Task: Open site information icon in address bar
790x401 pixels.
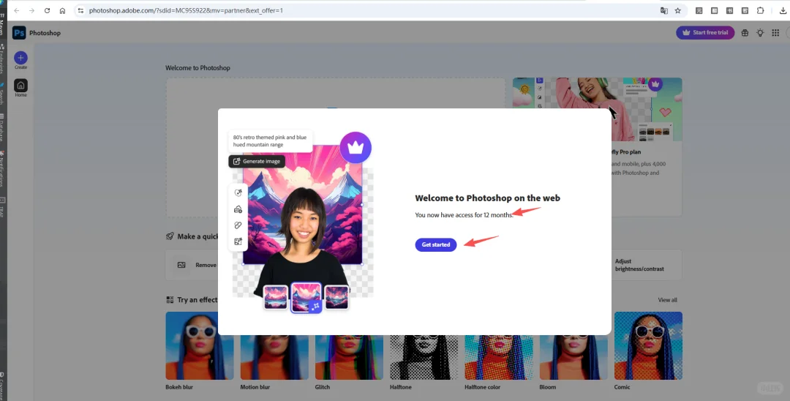Action: (x=80, y=10)
